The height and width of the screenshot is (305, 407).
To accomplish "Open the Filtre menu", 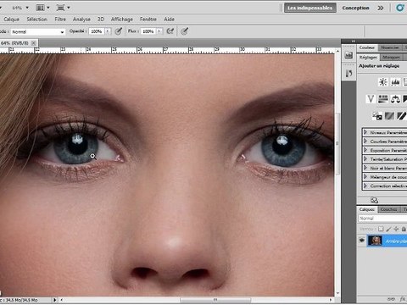I will pyautogui.click(x=60, y=19).
